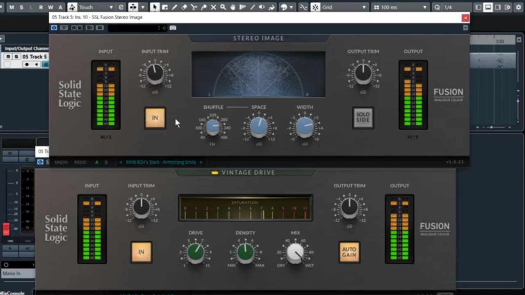
Task: Select the previous preset arrow
Action: [x=121, y=162]
